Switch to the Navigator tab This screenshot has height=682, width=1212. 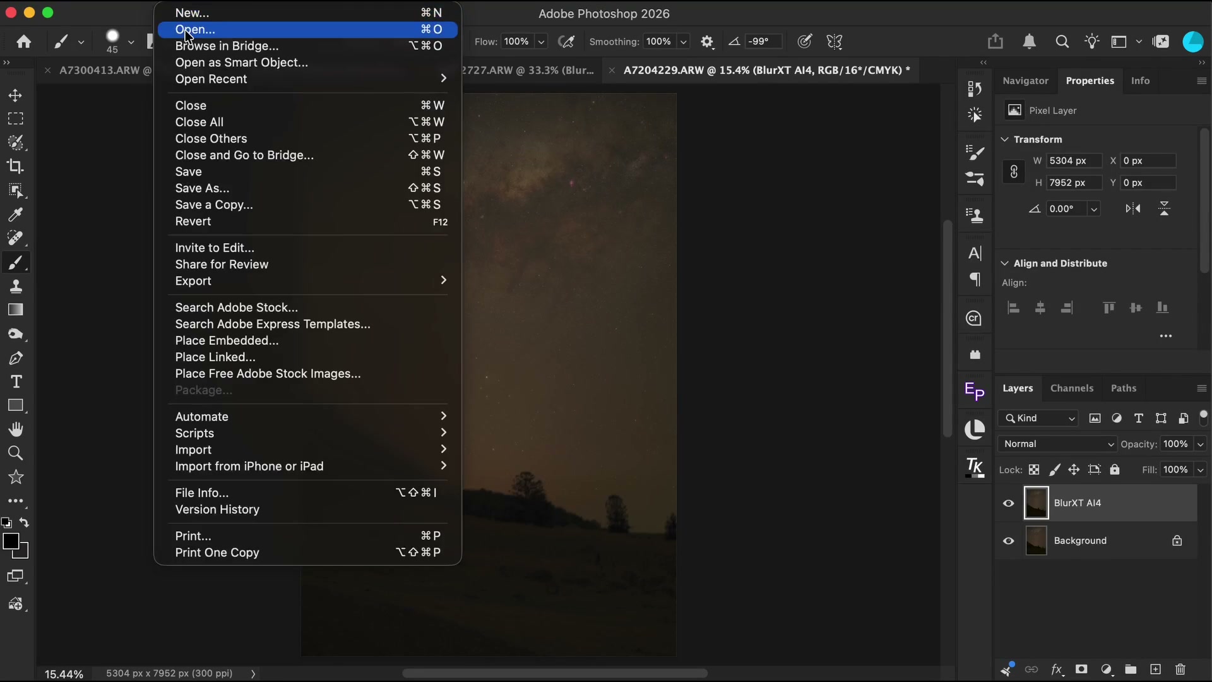click(x=1025, y=81)
